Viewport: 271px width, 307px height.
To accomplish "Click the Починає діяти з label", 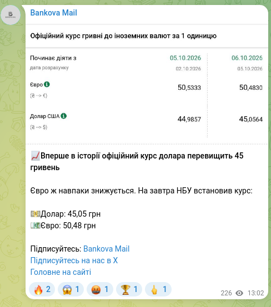I will [x=53, y=58].
